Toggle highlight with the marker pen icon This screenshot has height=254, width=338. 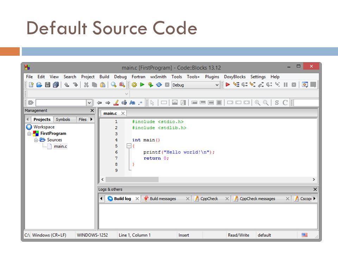pos(116,103)
